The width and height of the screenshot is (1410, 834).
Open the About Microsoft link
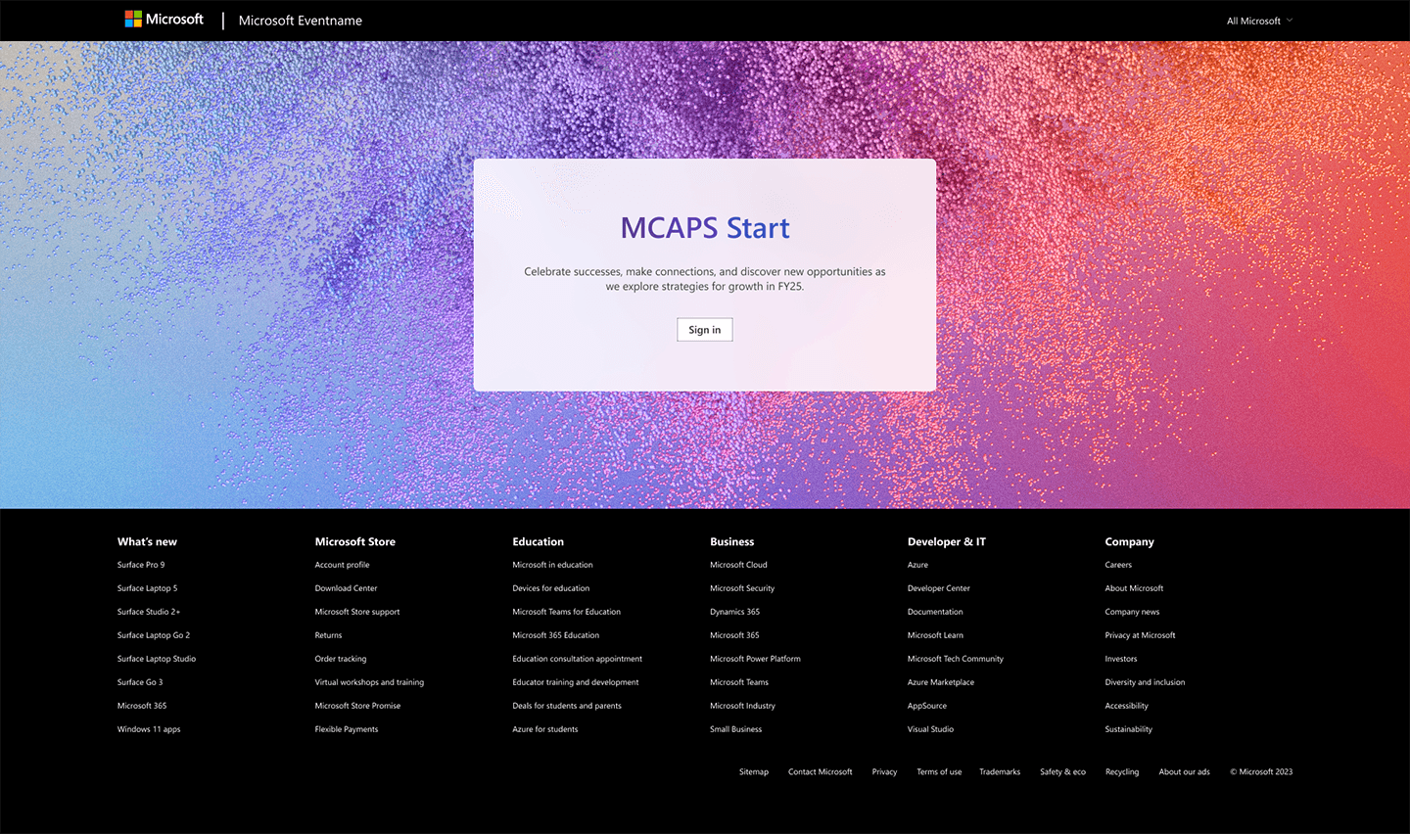pyautogui.click(x=1134, y=588)
